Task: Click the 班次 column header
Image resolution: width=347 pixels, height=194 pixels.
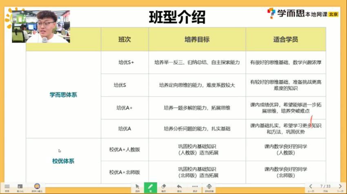Action: click(x=125, y=40)
